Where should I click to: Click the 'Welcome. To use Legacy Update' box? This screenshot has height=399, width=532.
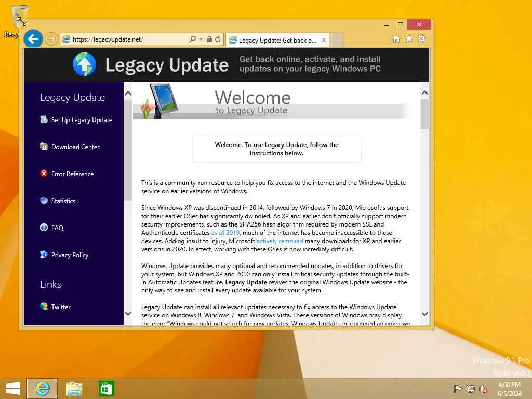point(276,149)
